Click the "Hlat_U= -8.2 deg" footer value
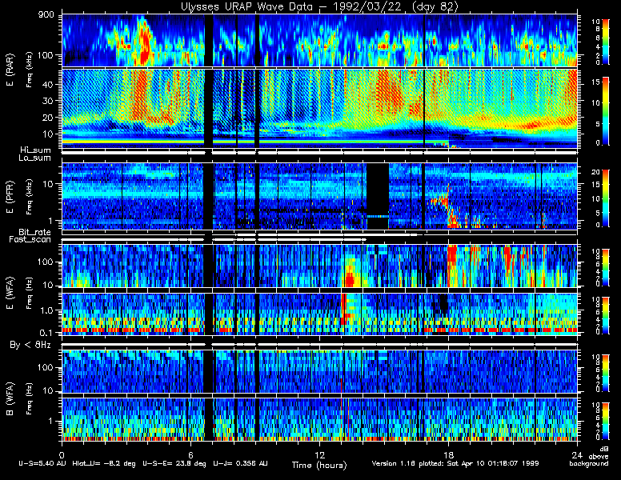 click(x=104, y=463)
